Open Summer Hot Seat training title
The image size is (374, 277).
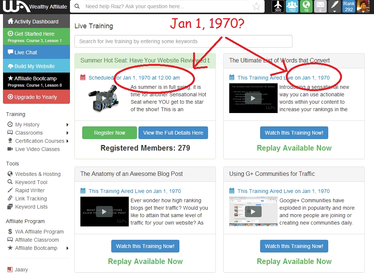(x=145, y=60)
